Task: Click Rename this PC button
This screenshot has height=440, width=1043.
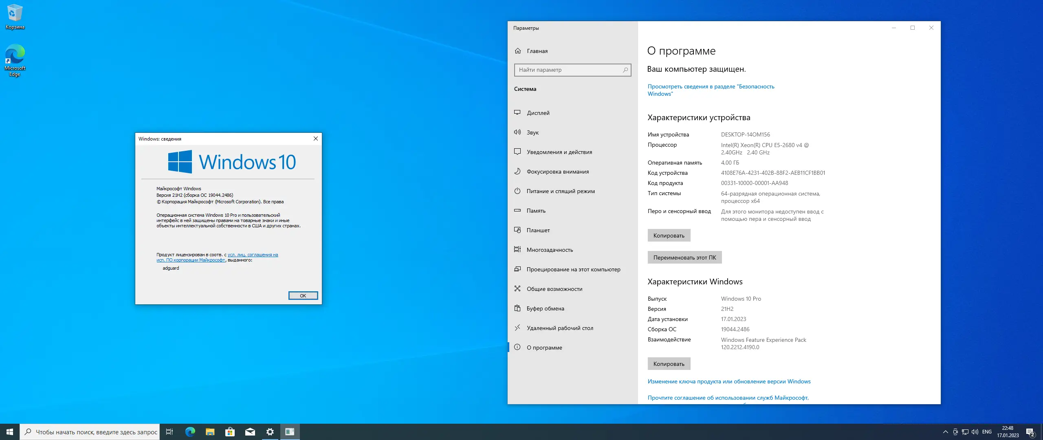Action: [x=684, y=257]
